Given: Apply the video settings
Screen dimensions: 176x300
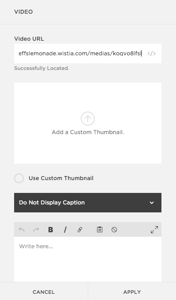Looking at the screenshot, I should point(132,292).
